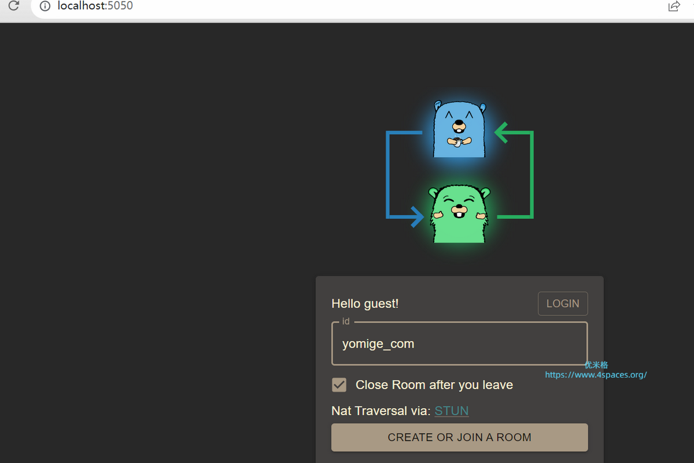Click the share page icon in address bar
This screenshot has width=694, height=463.
click(674, 6)
